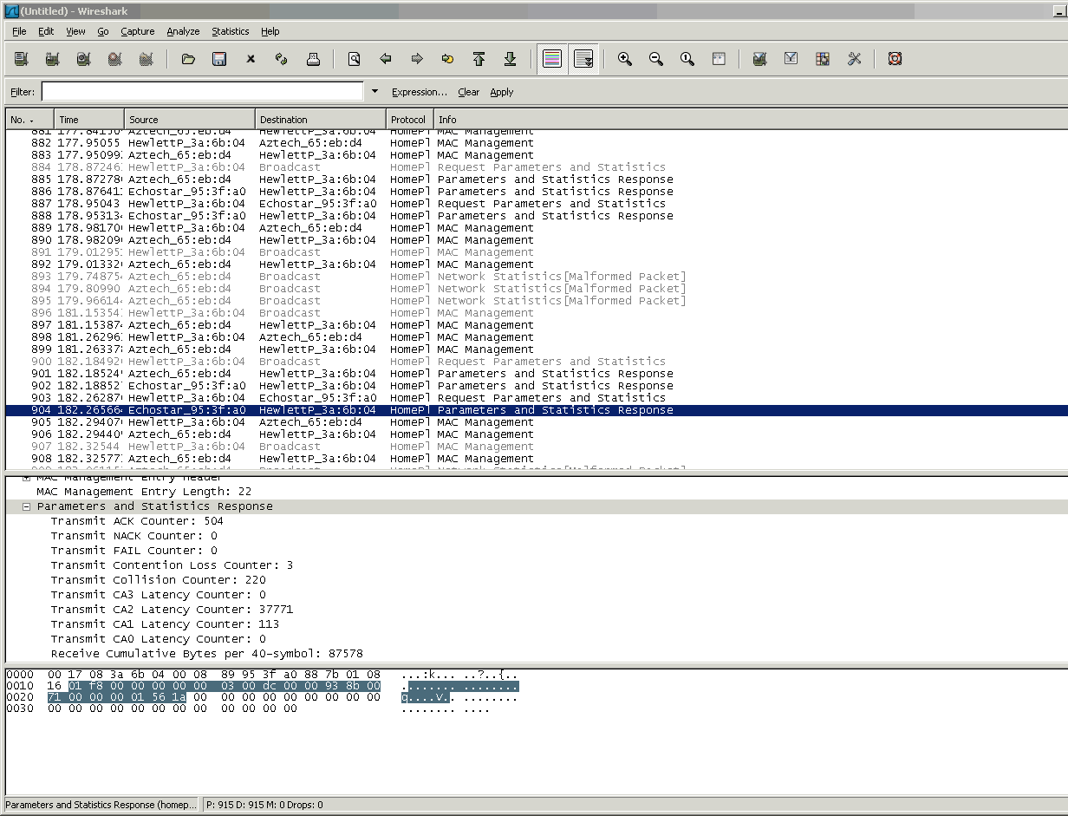Screen dimensions: 1068x816
Task: Open the Analyze menu
Action: [183, 31]
